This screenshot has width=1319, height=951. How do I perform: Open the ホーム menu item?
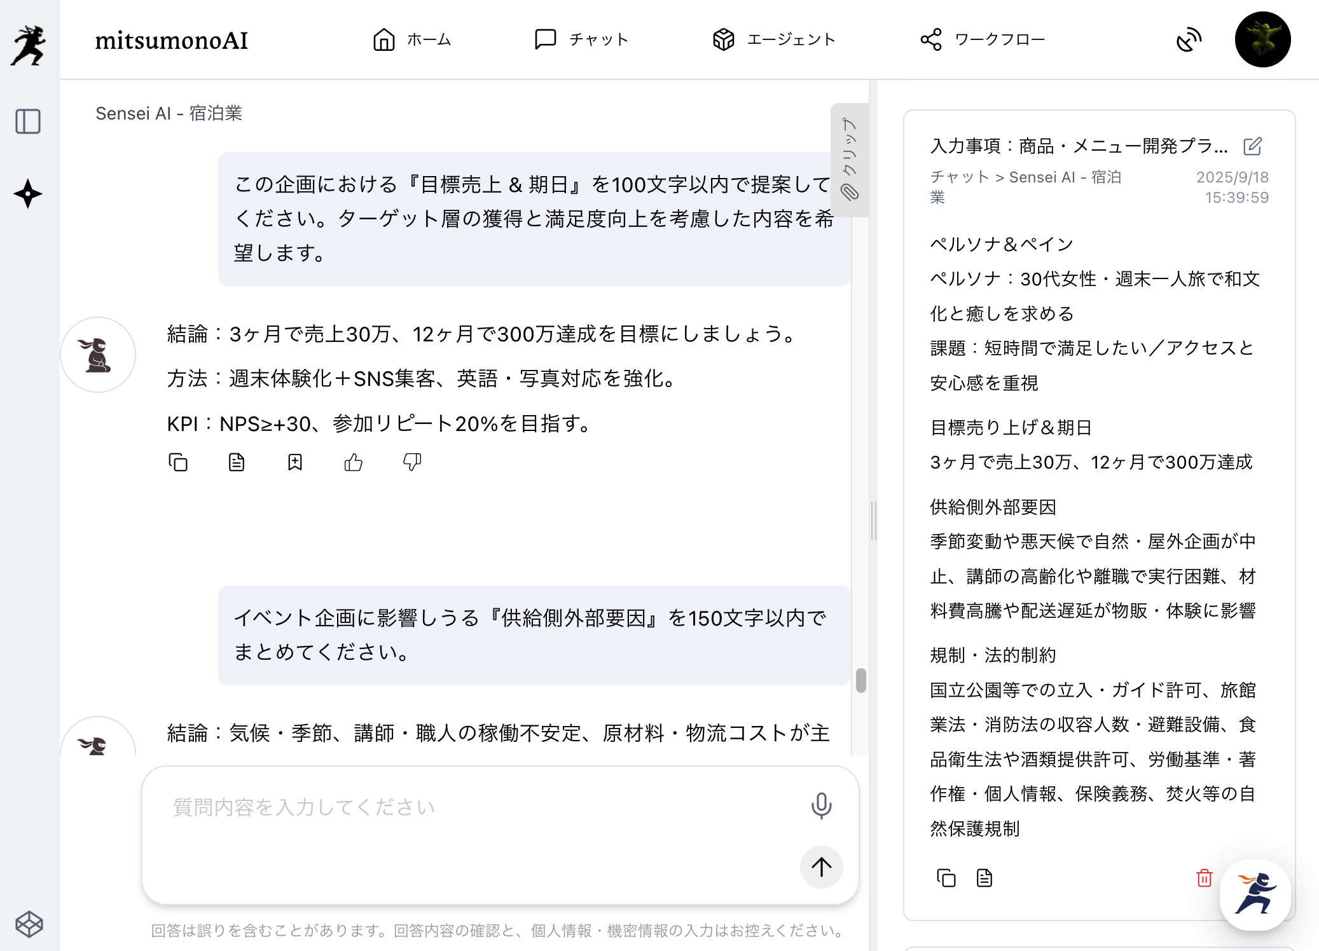click(412, 39)
